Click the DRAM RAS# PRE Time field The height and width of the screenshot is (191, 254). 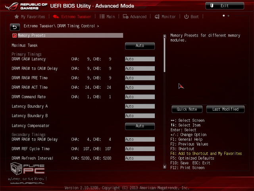pos(140,78)
